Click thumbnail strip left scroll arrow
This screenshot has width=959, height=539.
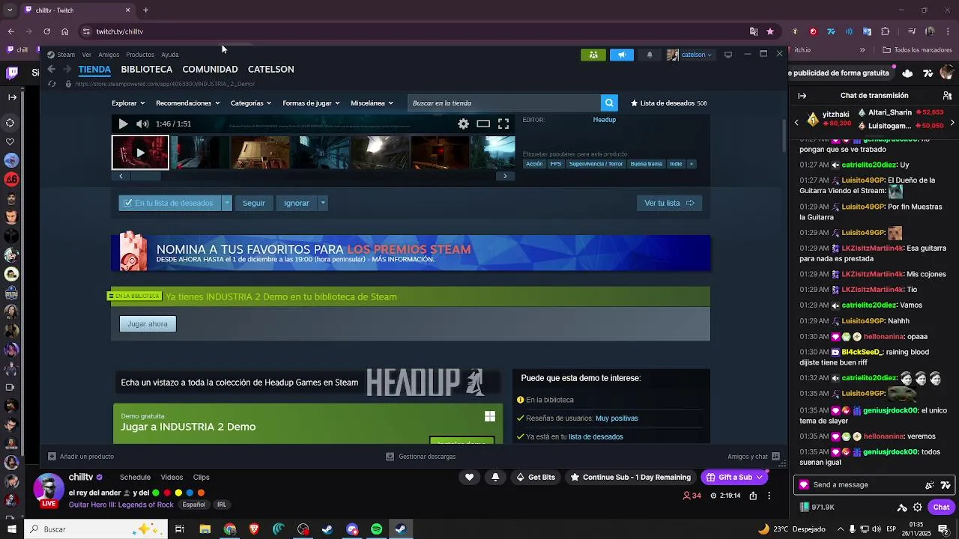coord(121,176)
